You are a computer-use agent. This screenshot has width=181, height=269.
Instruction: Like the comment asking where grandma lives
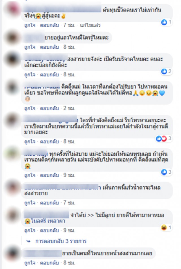(x=30, y=47)
